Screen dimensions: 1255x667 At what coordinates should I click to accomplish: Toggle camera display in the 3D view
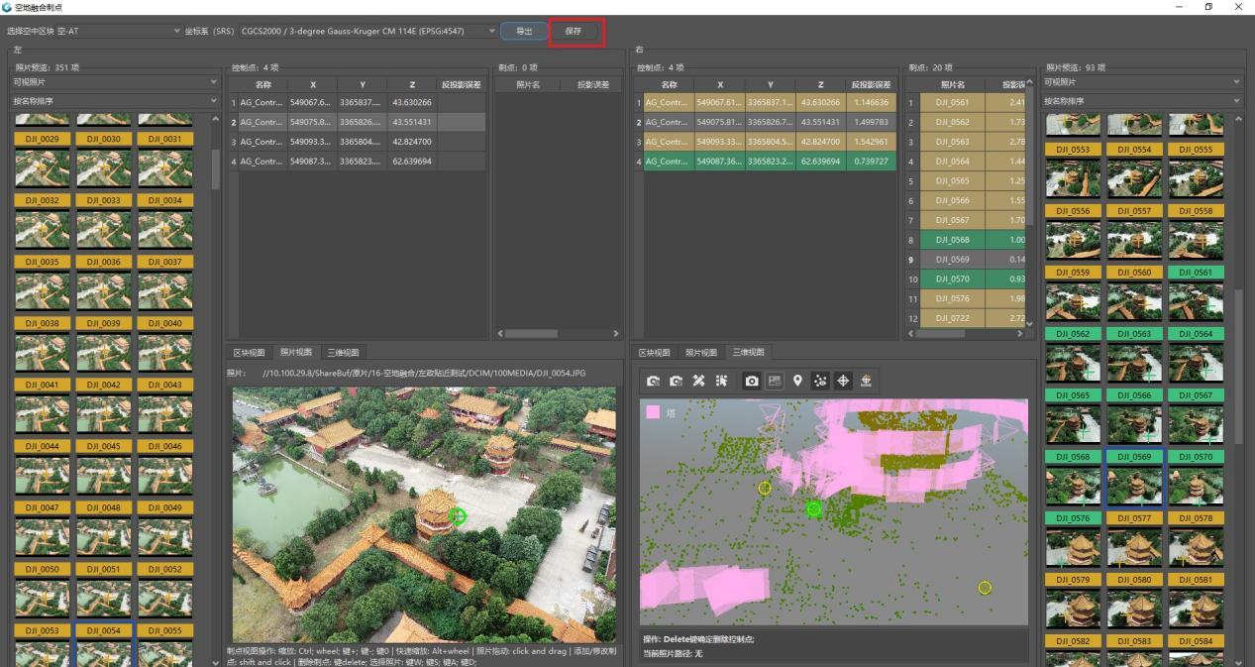click(752, 381)
